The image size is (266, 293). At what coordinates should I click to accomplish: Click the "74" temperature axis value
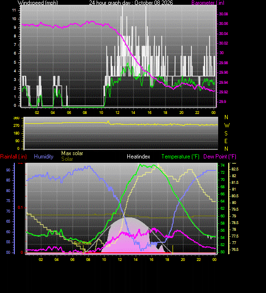pos(222,165)
